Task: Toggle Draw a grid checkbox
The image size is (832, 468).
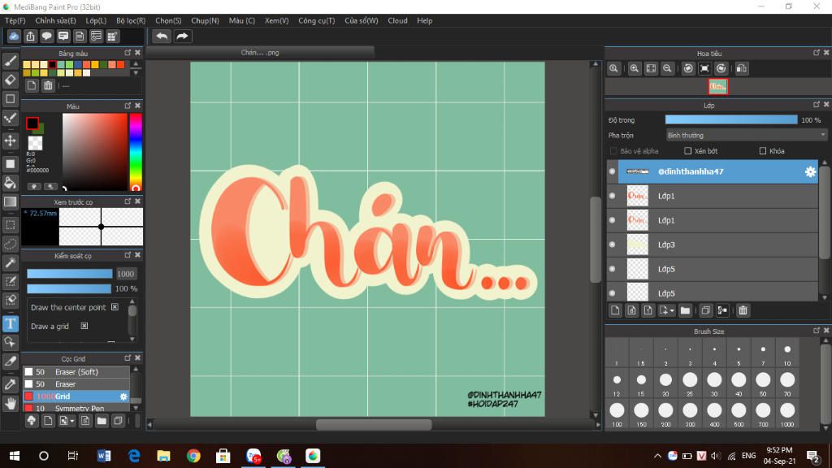Action: pos(84,326)
